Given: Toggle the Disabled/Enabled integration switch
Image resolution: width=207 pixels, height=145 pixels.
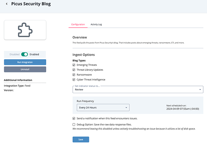Looking at the screenshot, I should 24,54.
